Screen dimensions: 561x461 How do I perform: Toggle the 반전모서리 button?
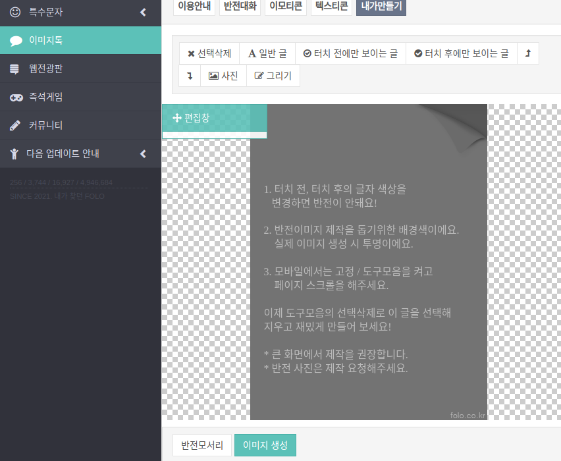tap(201, 445)
